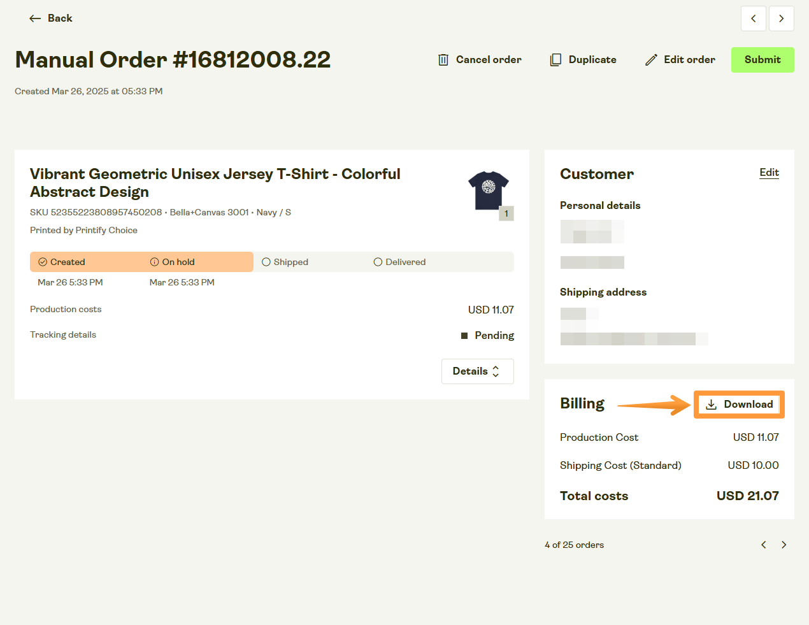
Task: Click the quantity badge on the product image
Action: click(x=506, y=213)
